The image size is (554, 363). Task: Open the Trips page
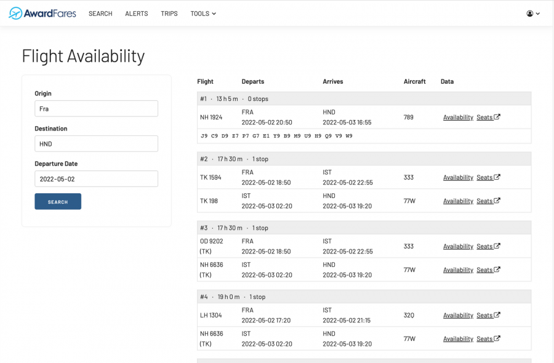coord(169,14)
